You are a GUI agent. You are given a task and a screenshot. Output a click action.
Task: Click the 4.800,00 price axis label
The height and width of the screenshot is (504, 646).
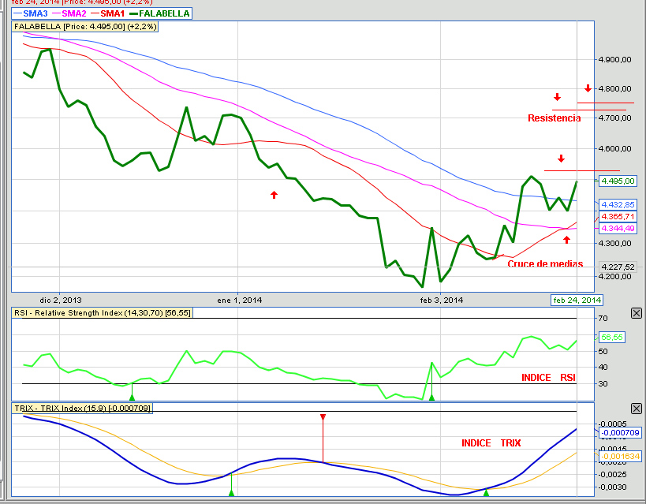pos(614,88)
